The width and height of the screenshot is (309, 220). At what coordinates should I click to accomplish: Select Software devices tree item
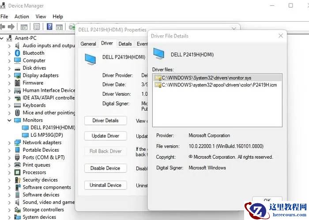[41, 194]
